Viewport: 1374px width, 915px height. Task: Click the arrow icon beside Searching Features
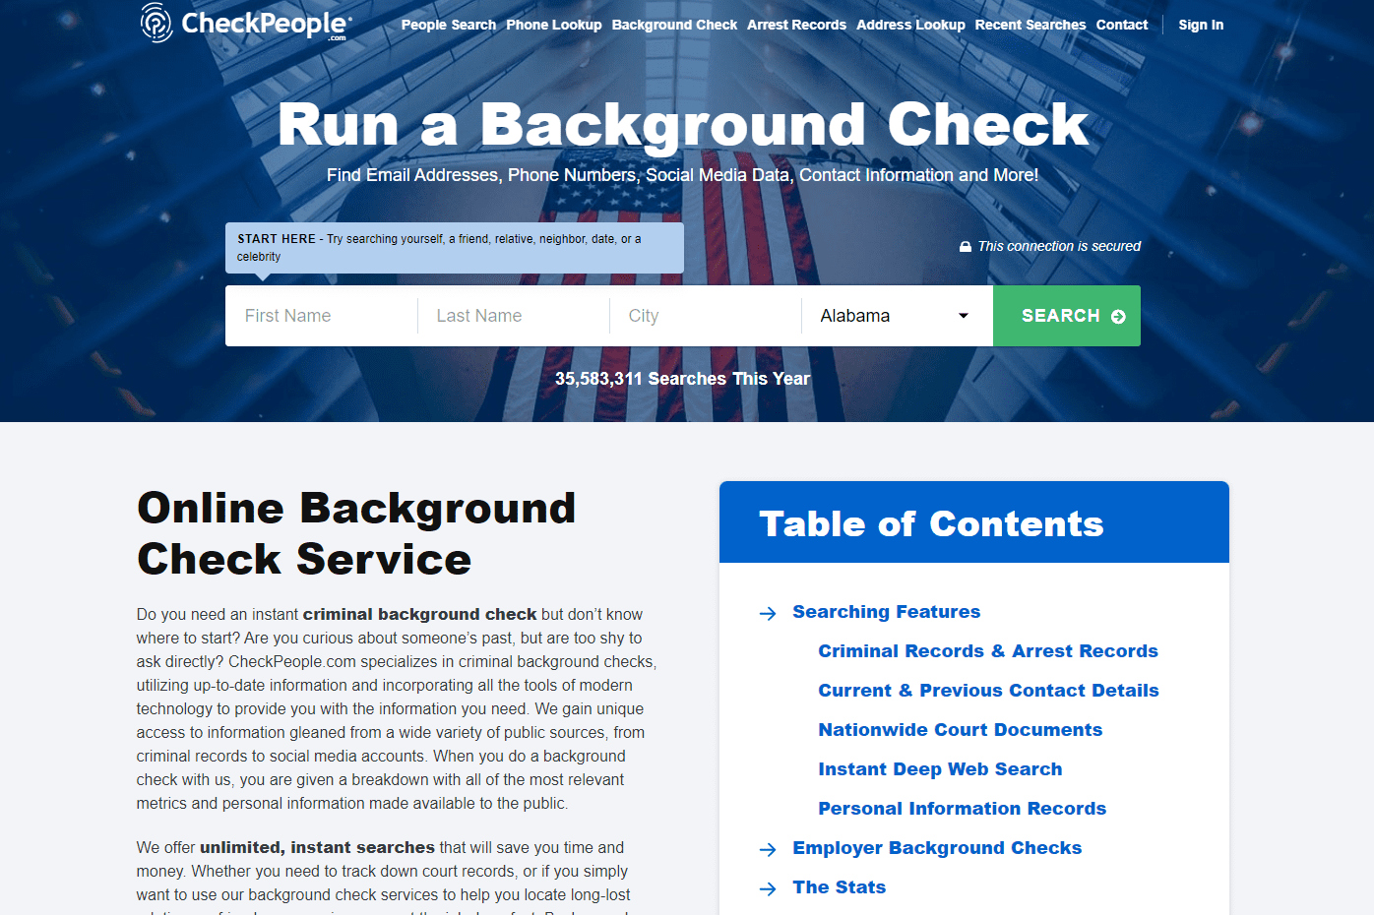pyautogui.click(x=768, y=614)
